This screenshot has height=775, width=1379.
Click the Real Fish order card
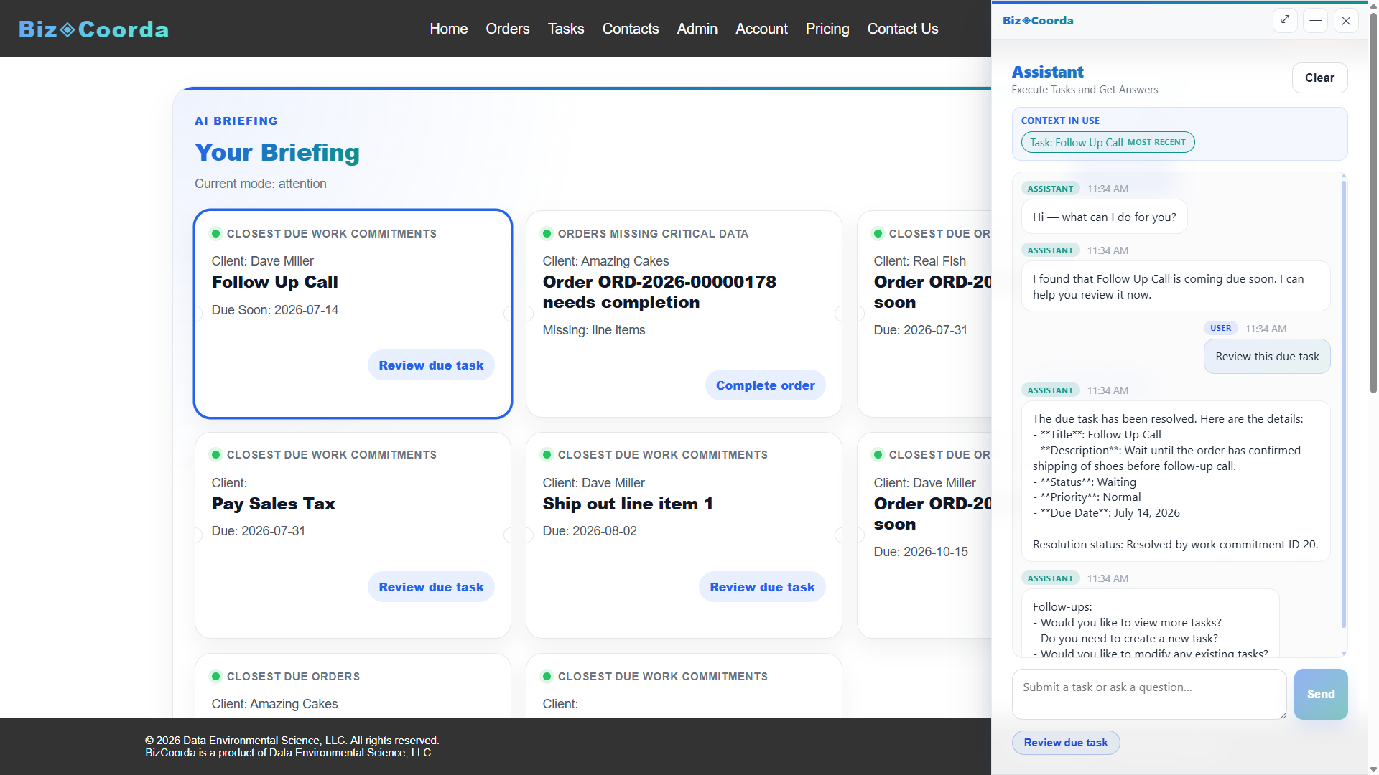(x=925, y=314)
